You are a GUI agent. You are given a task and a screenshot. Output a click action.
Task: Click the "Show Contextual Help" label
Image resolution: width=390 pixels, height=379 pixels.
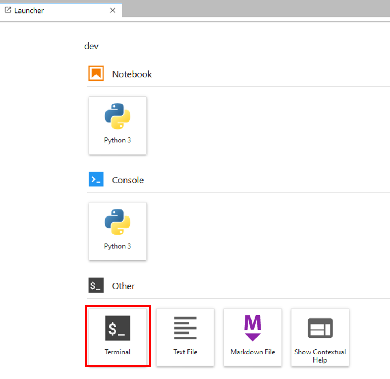point(320,356)
